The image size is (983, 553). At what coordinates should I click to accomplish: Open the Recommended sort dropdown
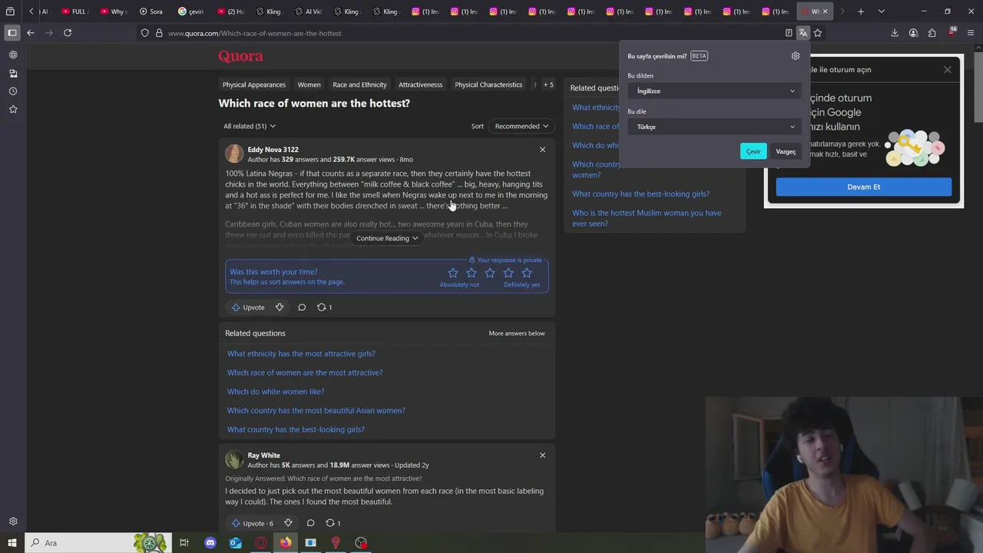click(x=521, y=126)
